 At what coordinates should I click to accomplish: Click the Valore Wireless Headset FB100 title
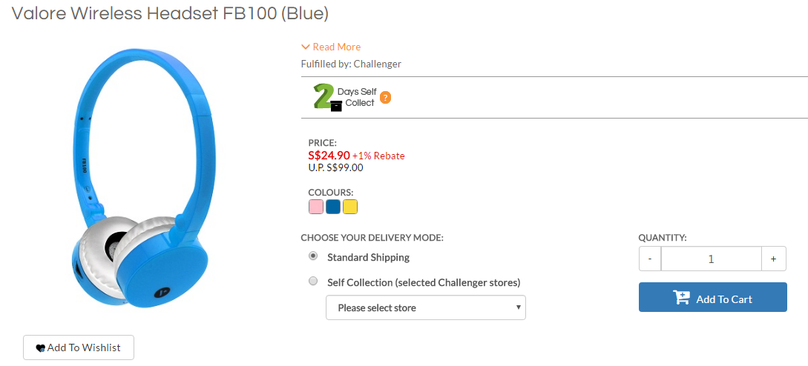[171, 13]
